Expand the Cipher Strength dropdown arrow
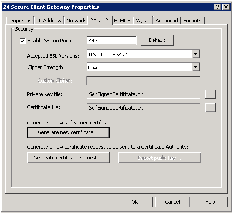Image resolution: width=233 pixels, height=214 pixels. [196, 67]
